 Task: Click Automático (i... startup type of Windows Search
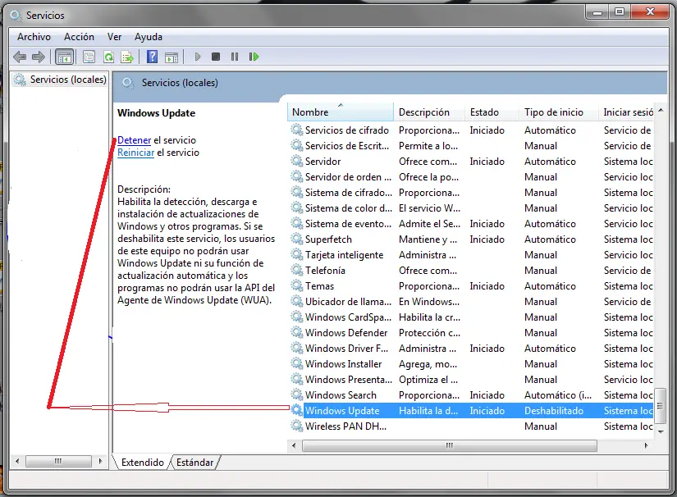point(558,395)
